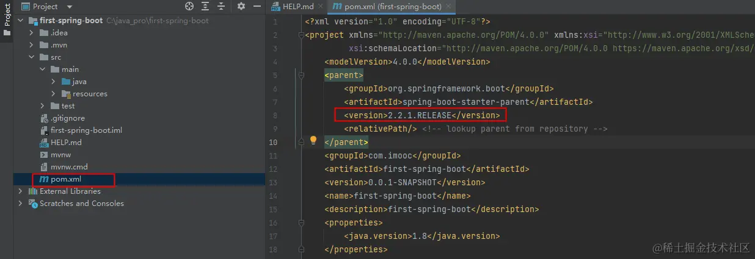Click the name first-spring-boot line
The width and height of the screenshot is (755, 259).
[398, 196]
